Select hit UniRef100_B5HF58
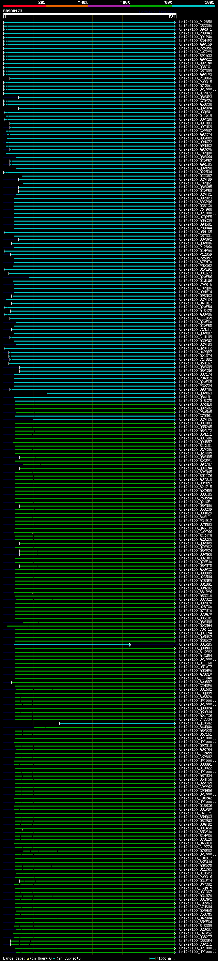Image resolution: width=218 pixels, height=961 pixels. 196,779
